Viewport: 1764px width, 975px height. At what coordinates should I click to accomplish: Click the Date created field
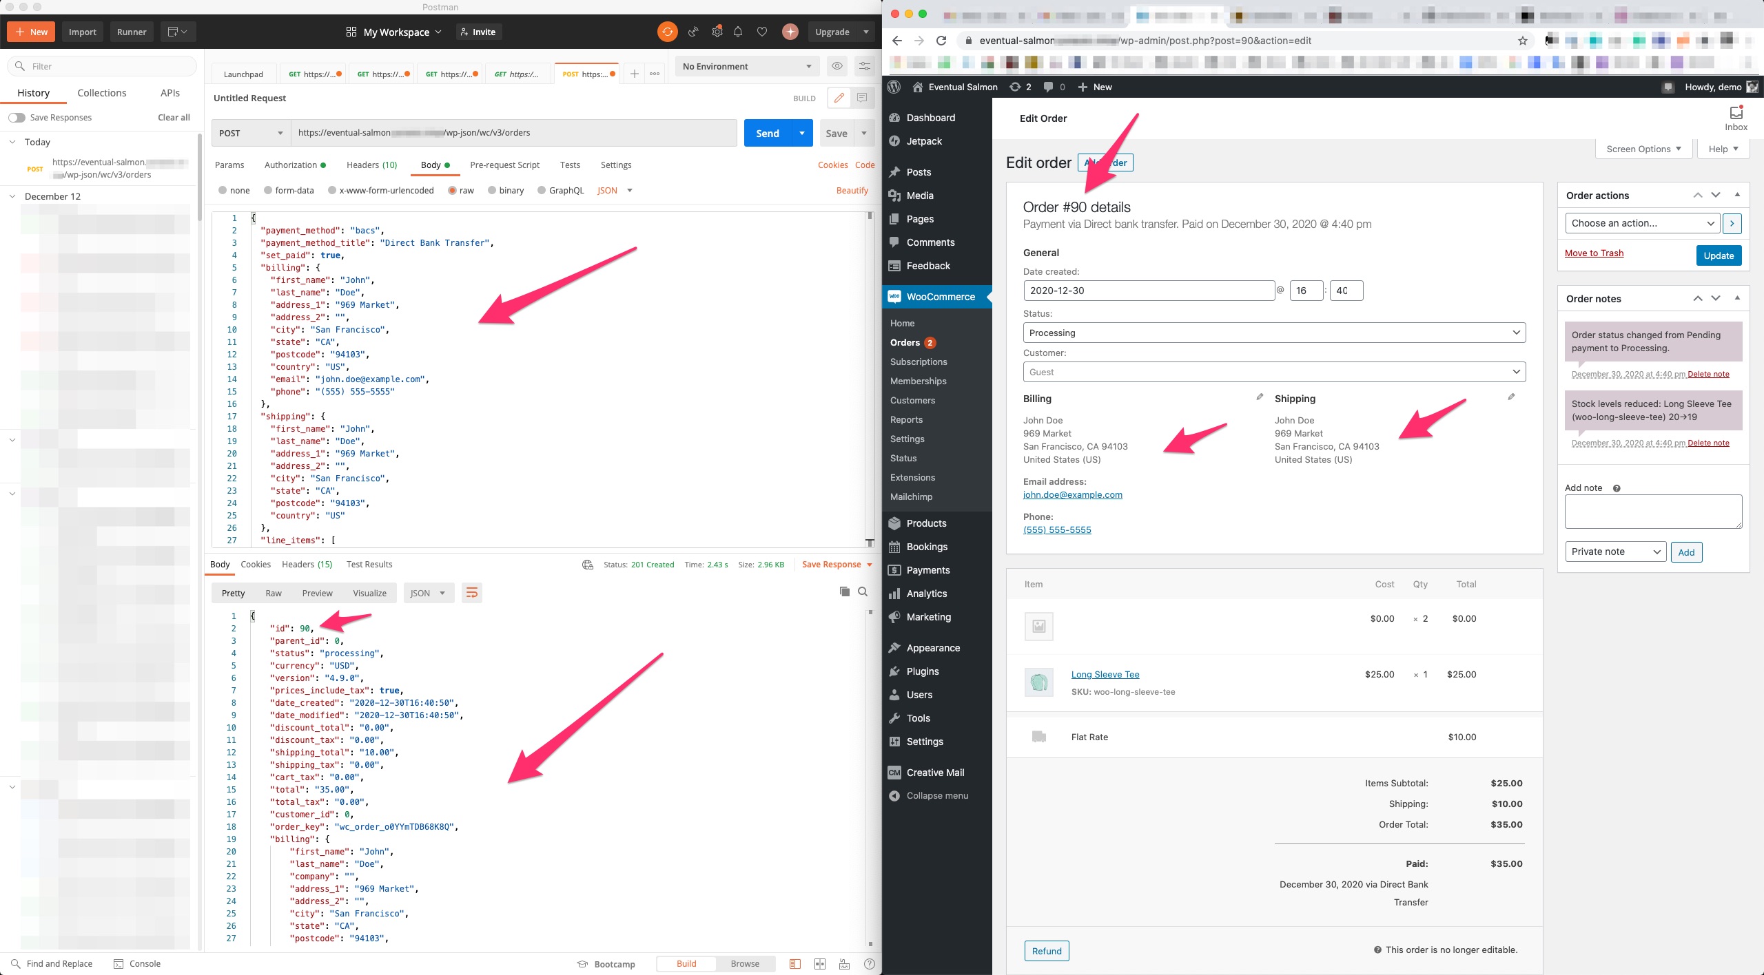click(x=1149, y=291)
